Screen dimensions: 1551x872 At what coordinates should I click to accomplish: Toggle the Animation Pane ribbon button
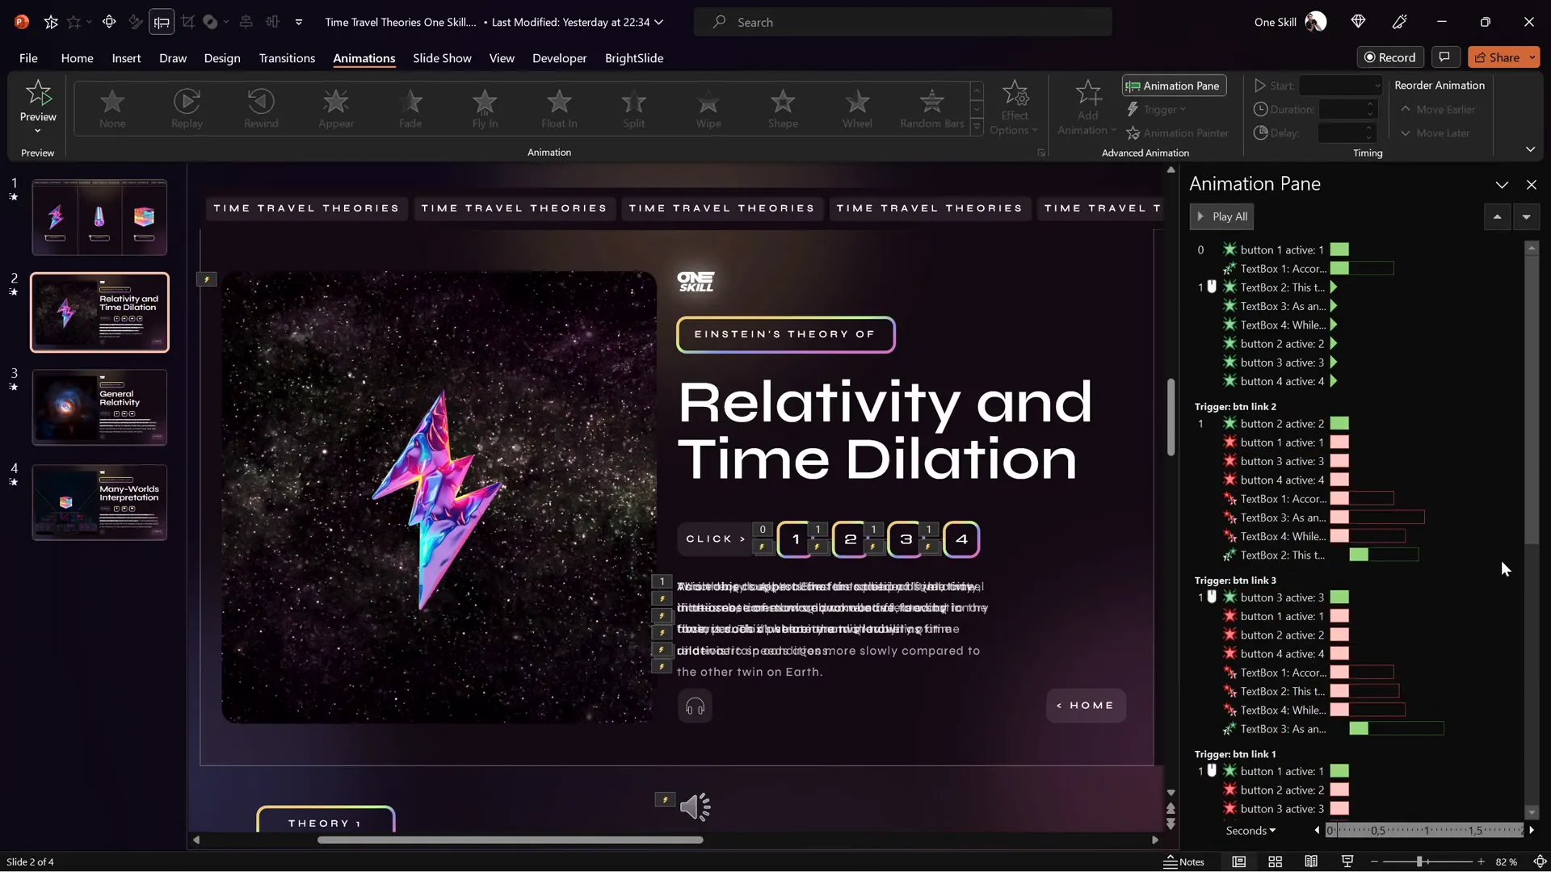(1173, 86)
